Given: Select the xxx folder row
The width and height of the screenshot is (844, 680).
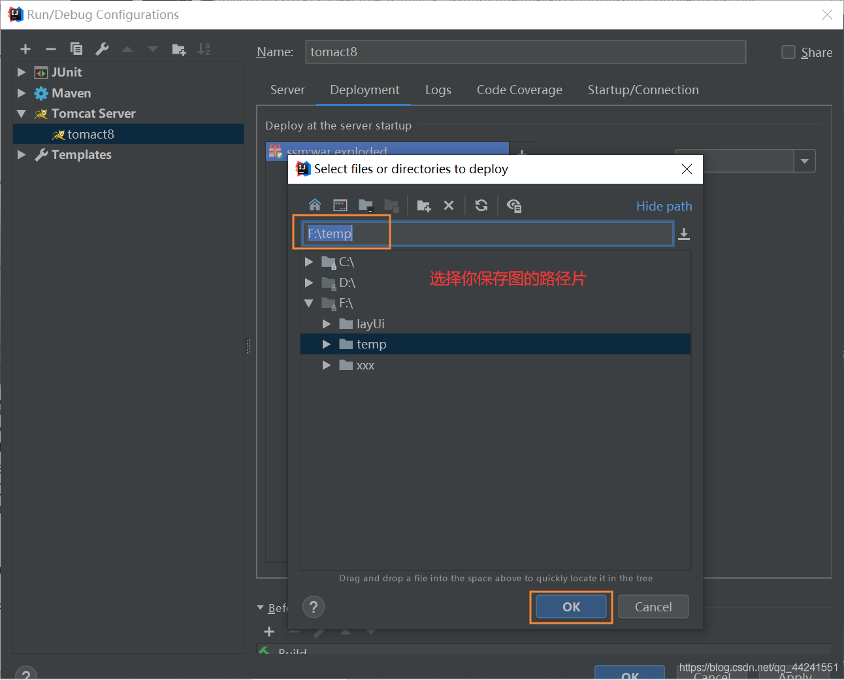Looking at the screenshot, I should point(495,365).
